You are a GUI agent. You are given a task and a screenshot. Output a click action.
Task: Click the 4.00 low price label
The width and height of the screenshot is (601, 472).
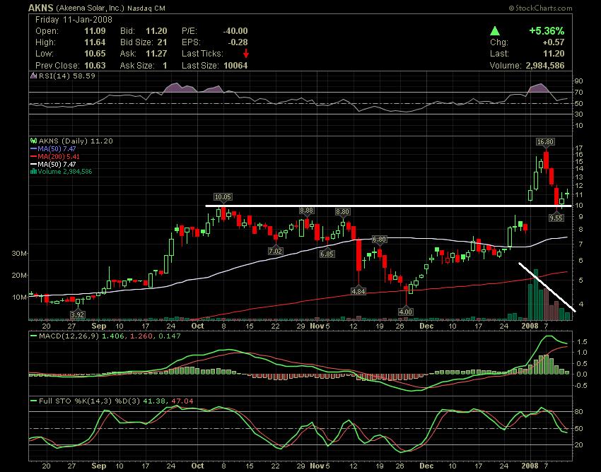(x=406, y=312)
